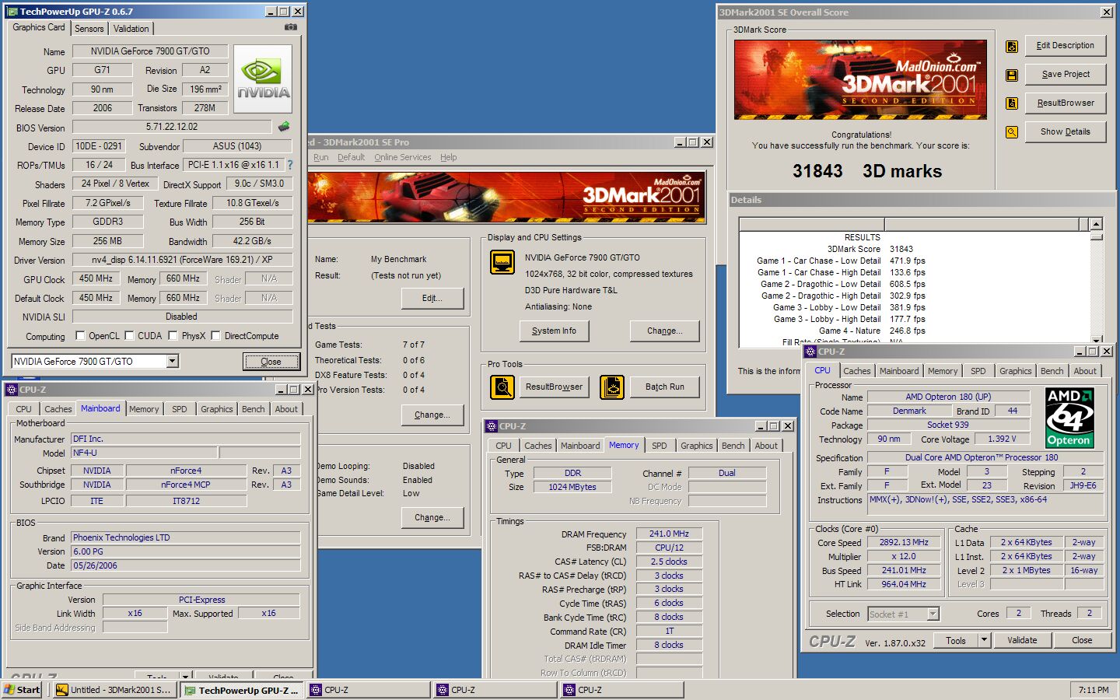Click the BIOS Version field 5.71.22.12.02
This screenshot has height=700, width=1120.
click(x=172, y=127)
